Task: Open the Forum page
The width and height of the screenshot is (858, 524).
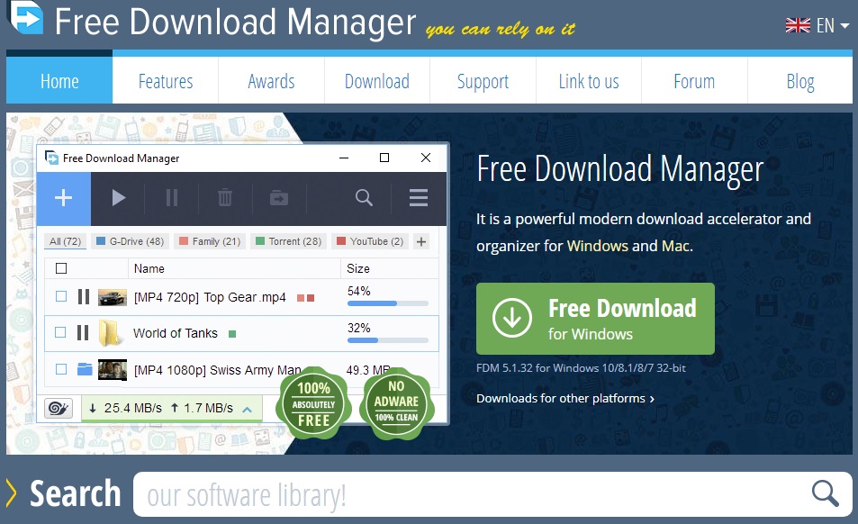Action: [694, 81]
